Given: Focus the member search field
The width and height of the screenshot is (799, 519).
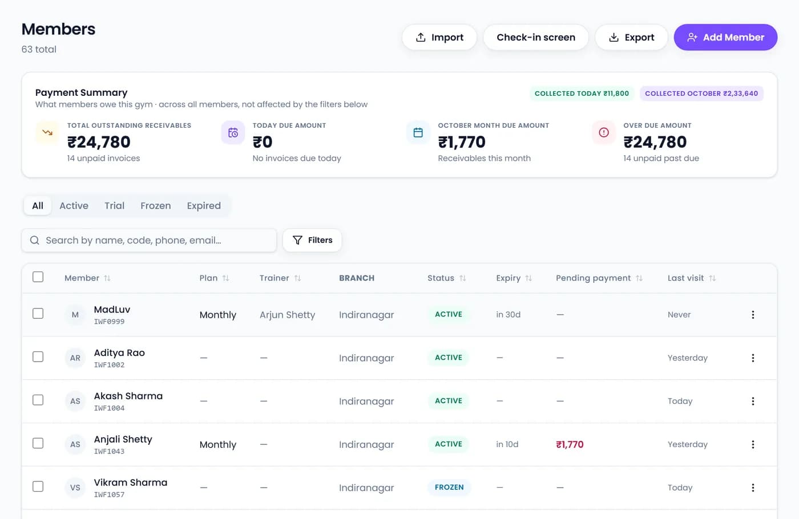Looking at the screenshot, I should [149, 240].
